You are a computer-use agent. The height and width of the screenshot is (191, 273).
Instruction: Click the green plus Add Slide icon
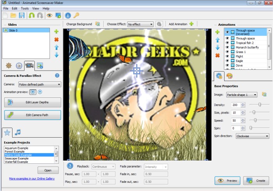pos(57,32)
